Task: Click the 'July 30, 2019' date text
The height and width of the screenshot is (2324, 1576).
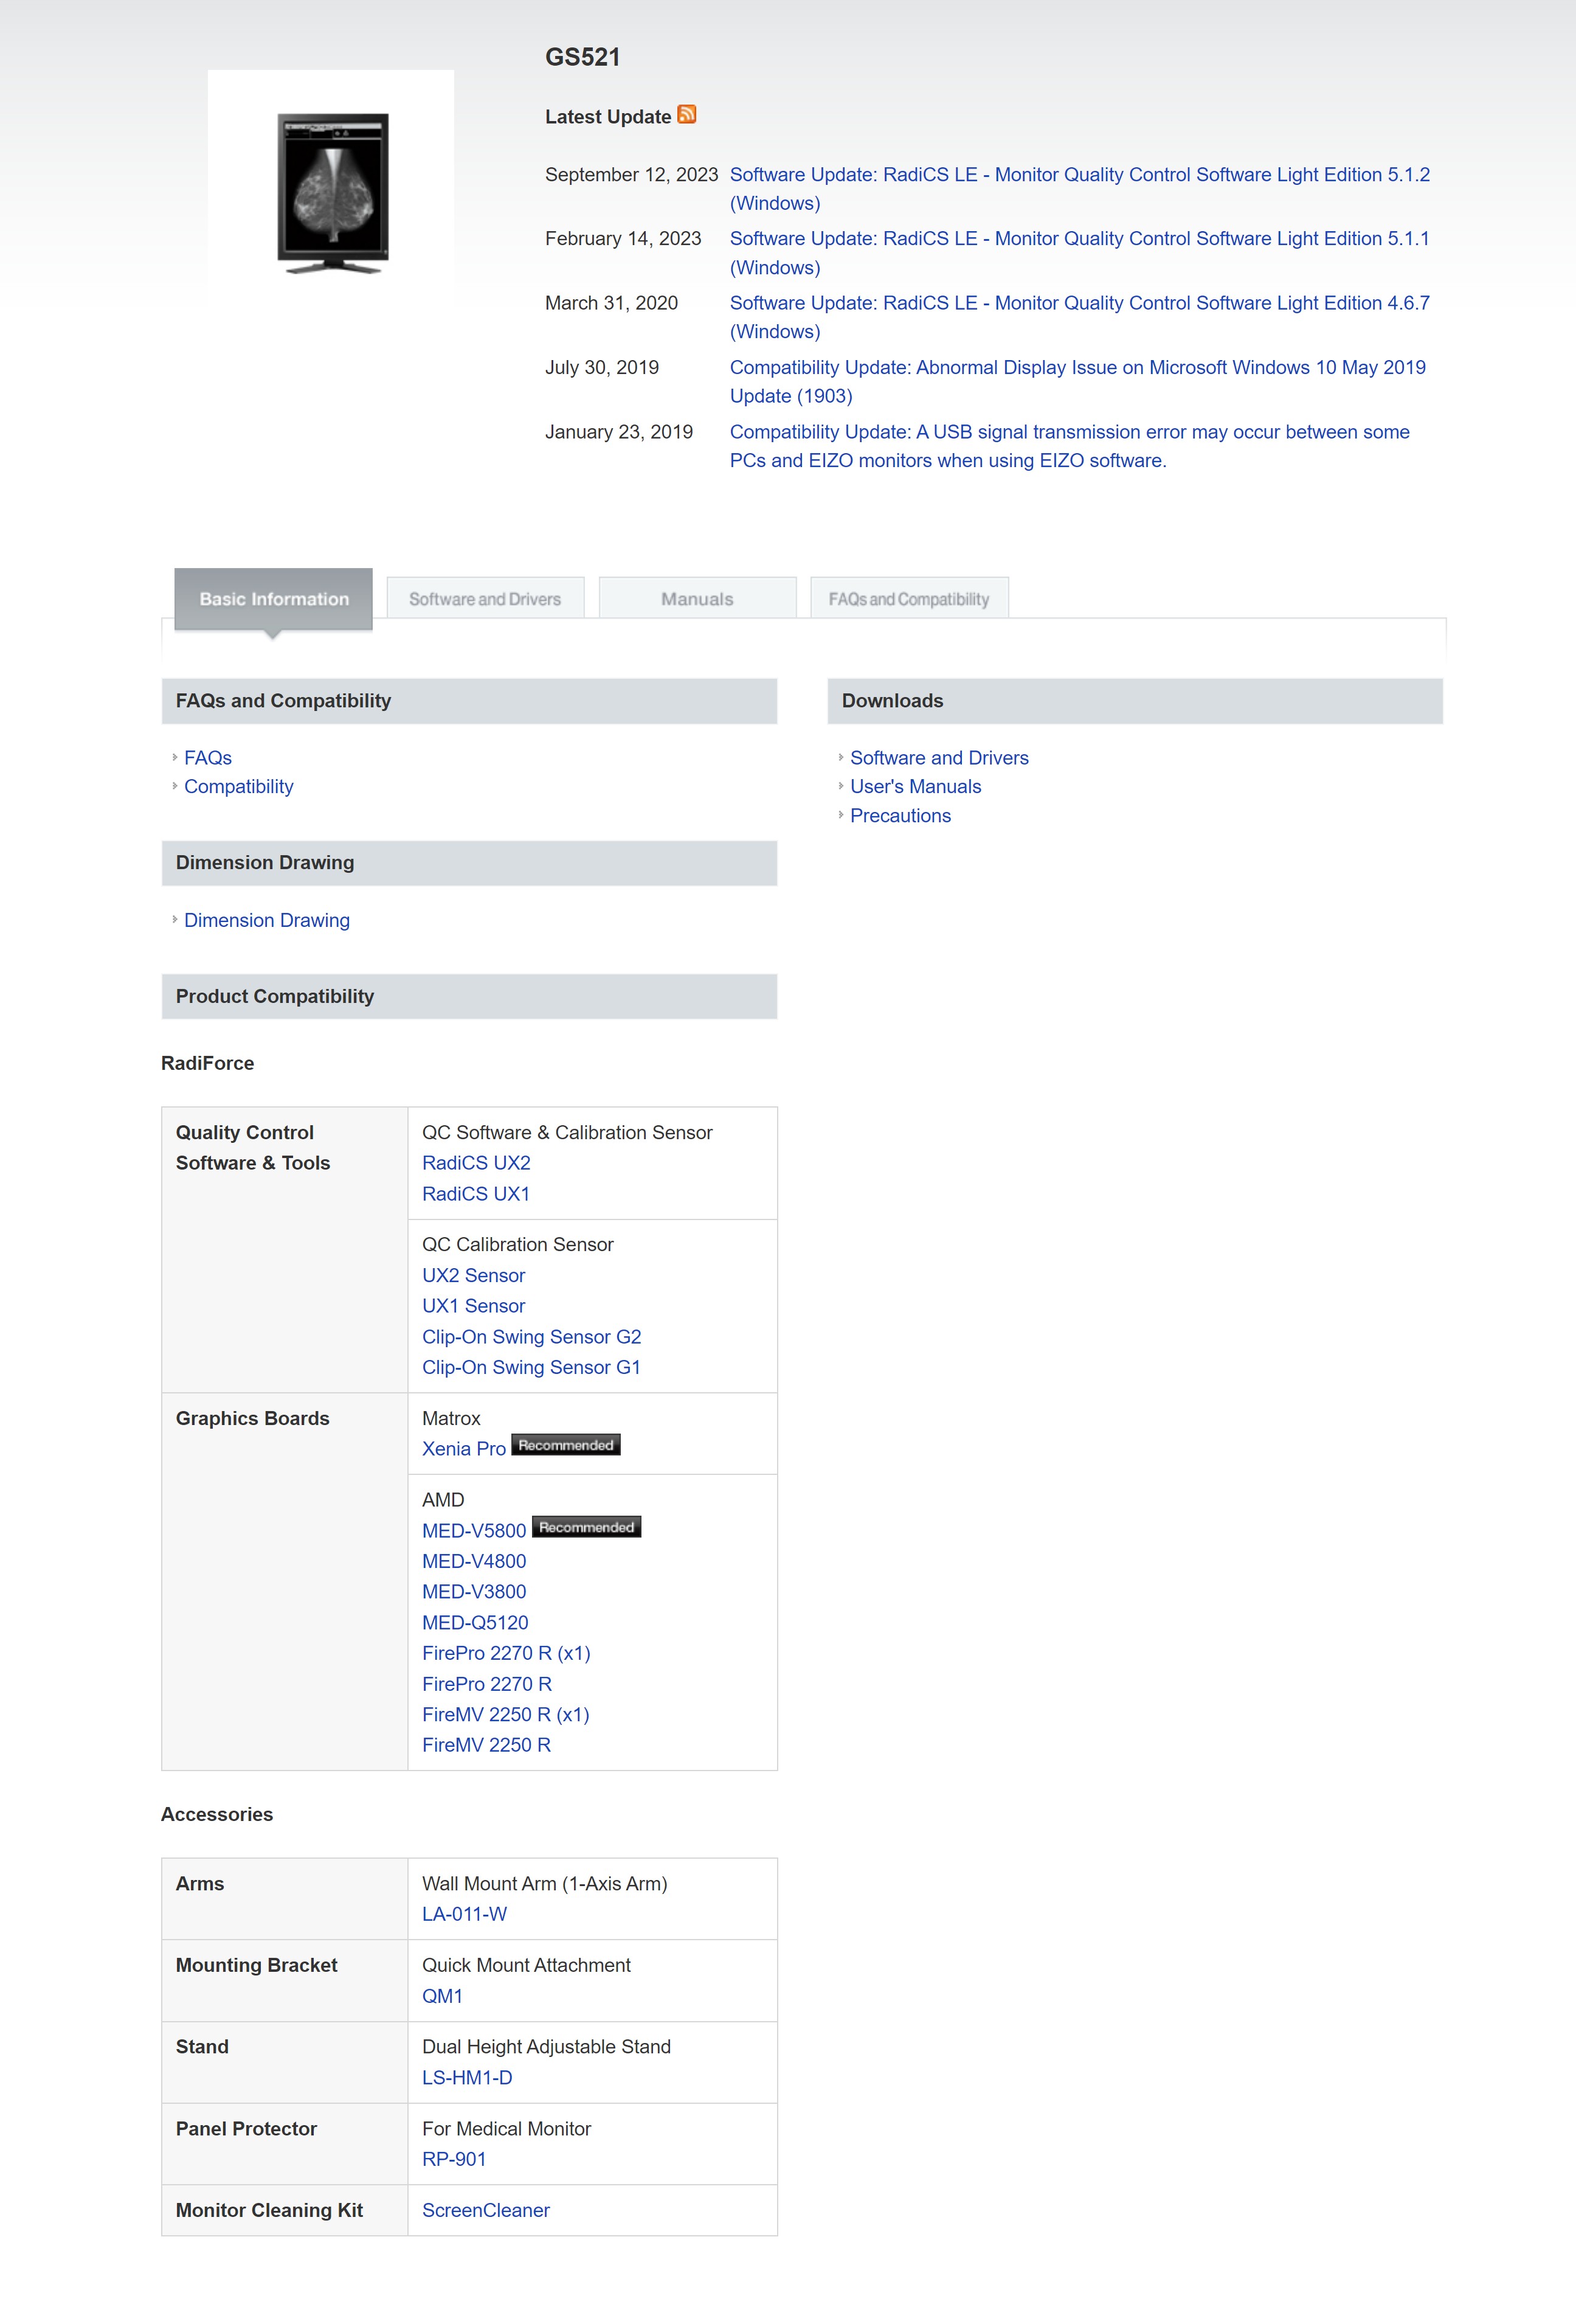Action: [601, 367]
